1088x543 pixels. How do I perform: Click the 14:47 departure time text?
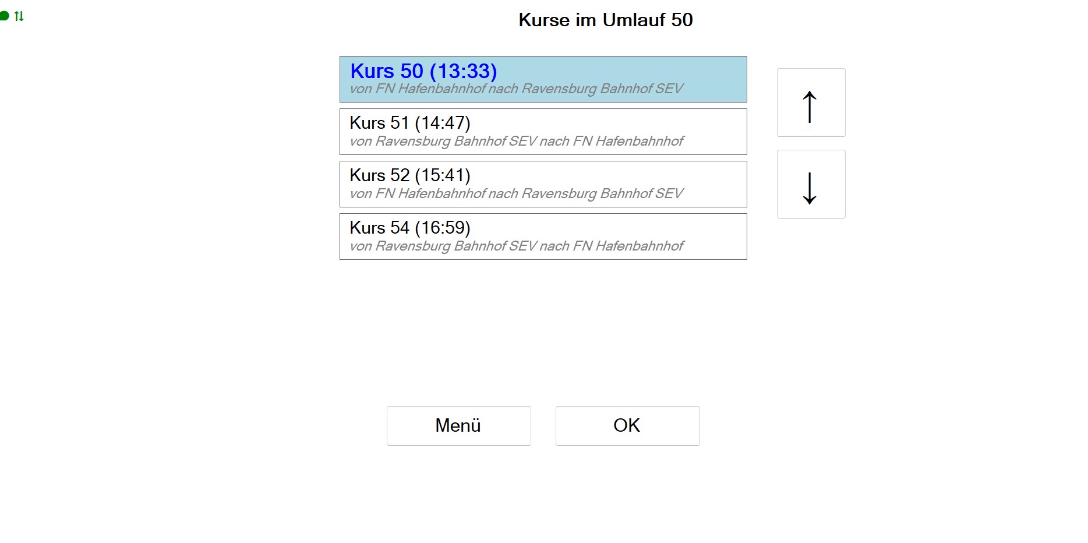[442, 123]
